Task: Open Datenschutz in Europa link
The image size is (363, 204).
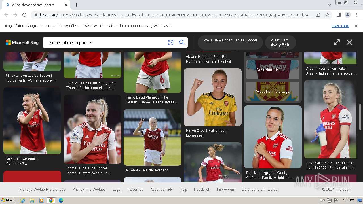Action: [x=261, y=189]
